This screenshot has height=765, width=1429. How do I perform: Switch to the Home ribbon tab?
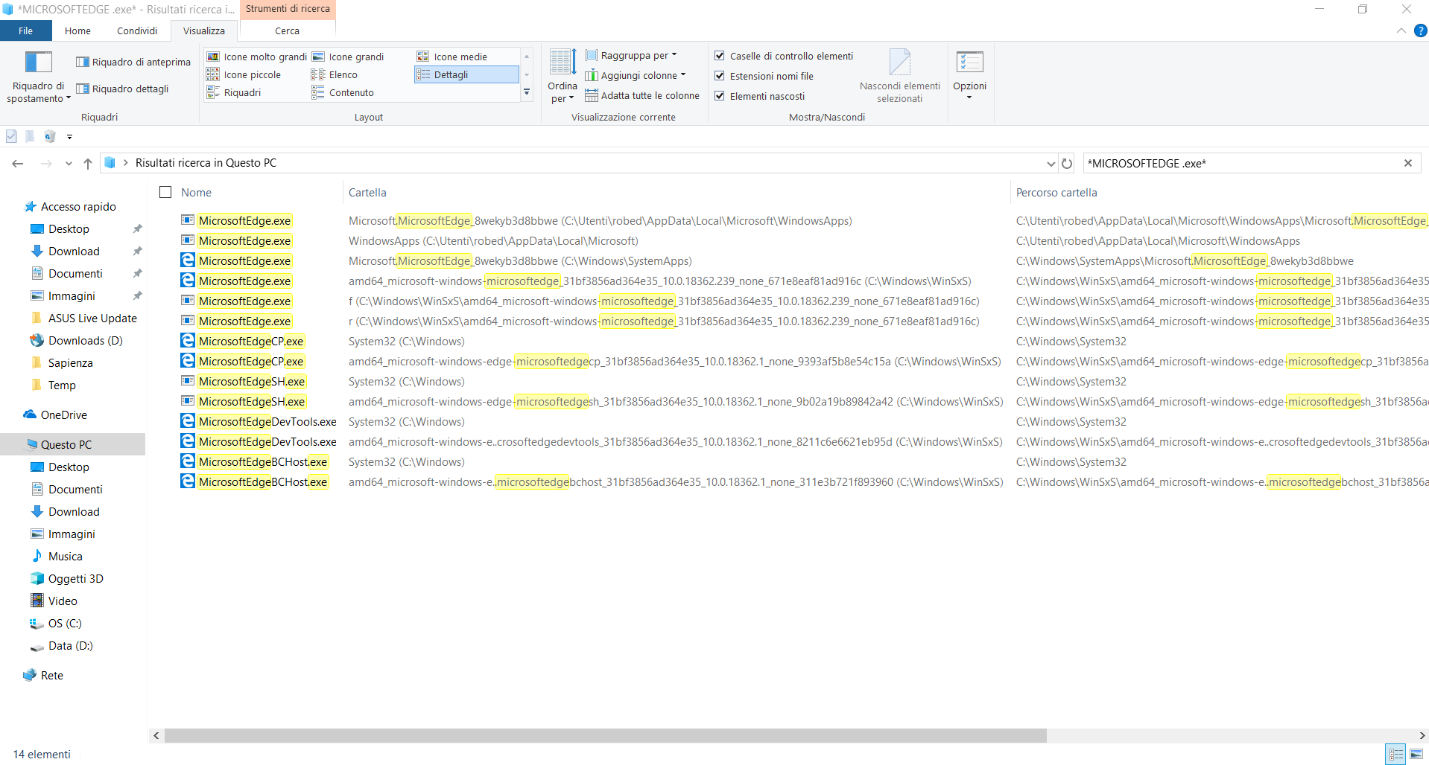pos(77,31)
